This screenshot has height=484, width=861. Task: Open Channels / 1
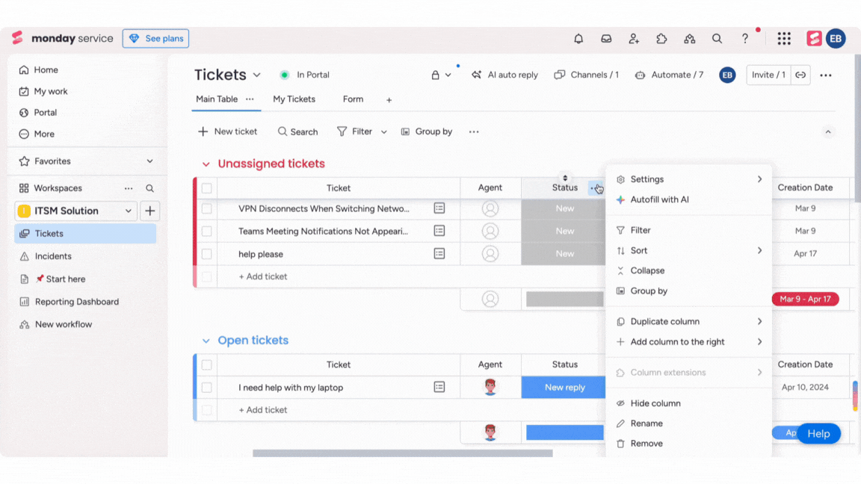[x=586, y=75]
